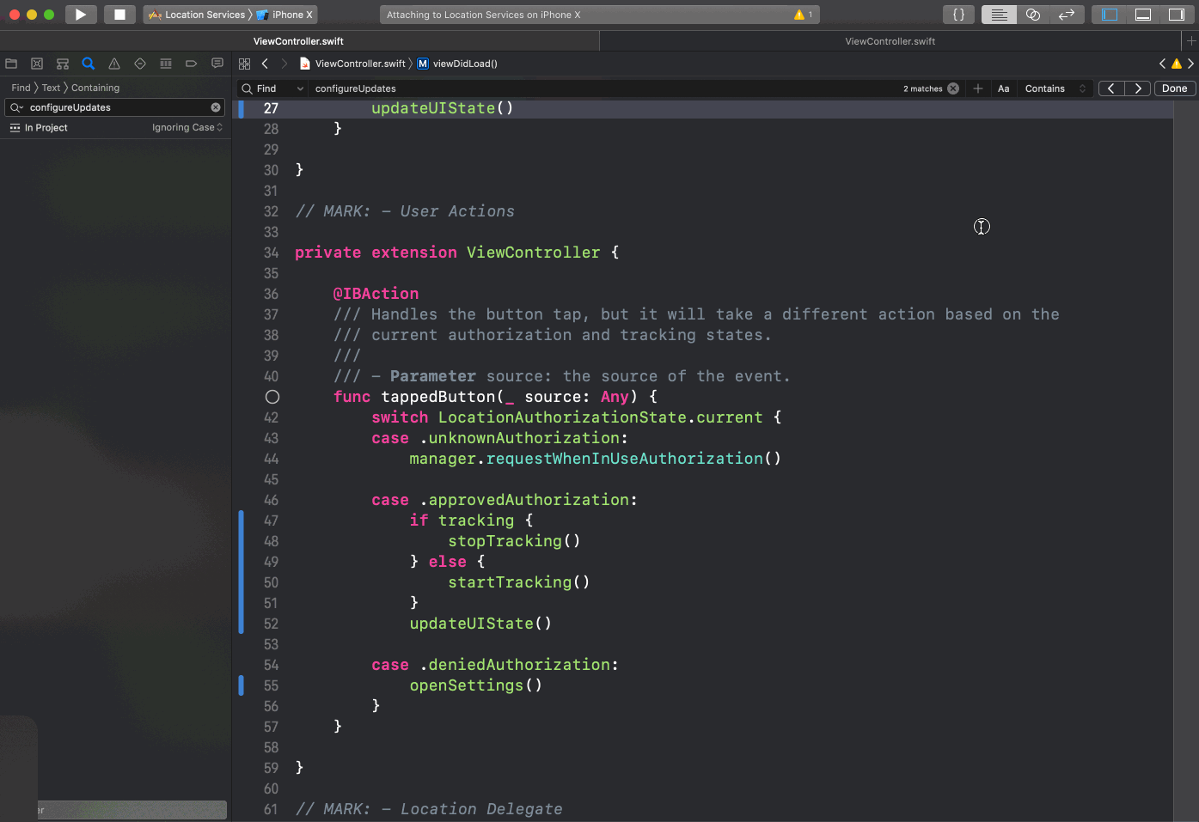Insert a pattern with the plus button

pyautogui.click(x=978, y=88)
